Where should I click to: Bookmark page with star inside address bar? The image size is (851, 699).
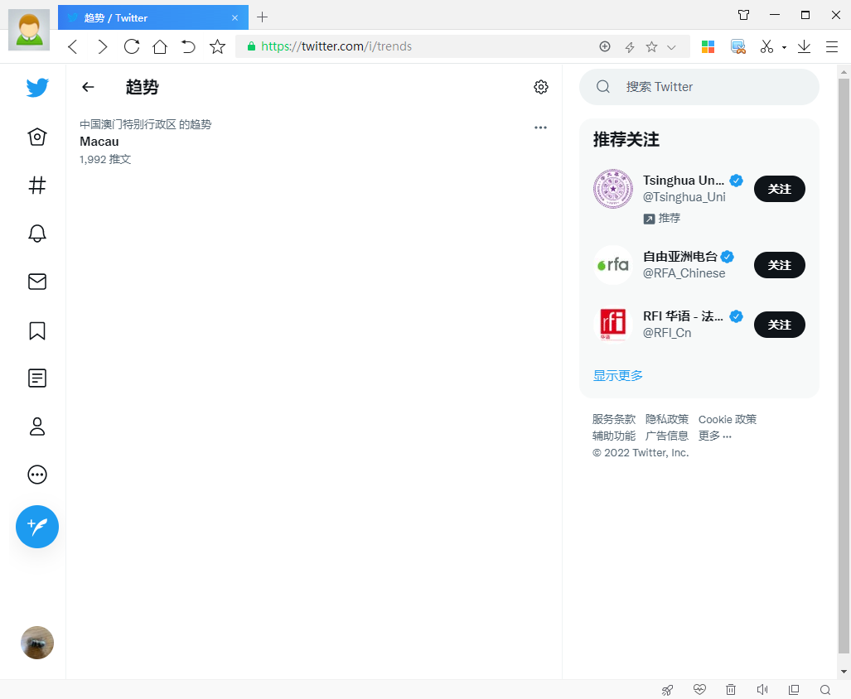652,46
